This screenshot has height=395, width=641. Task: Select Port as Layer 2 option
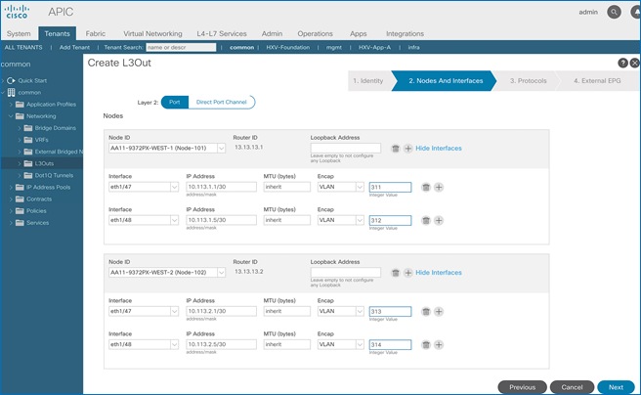175,102
